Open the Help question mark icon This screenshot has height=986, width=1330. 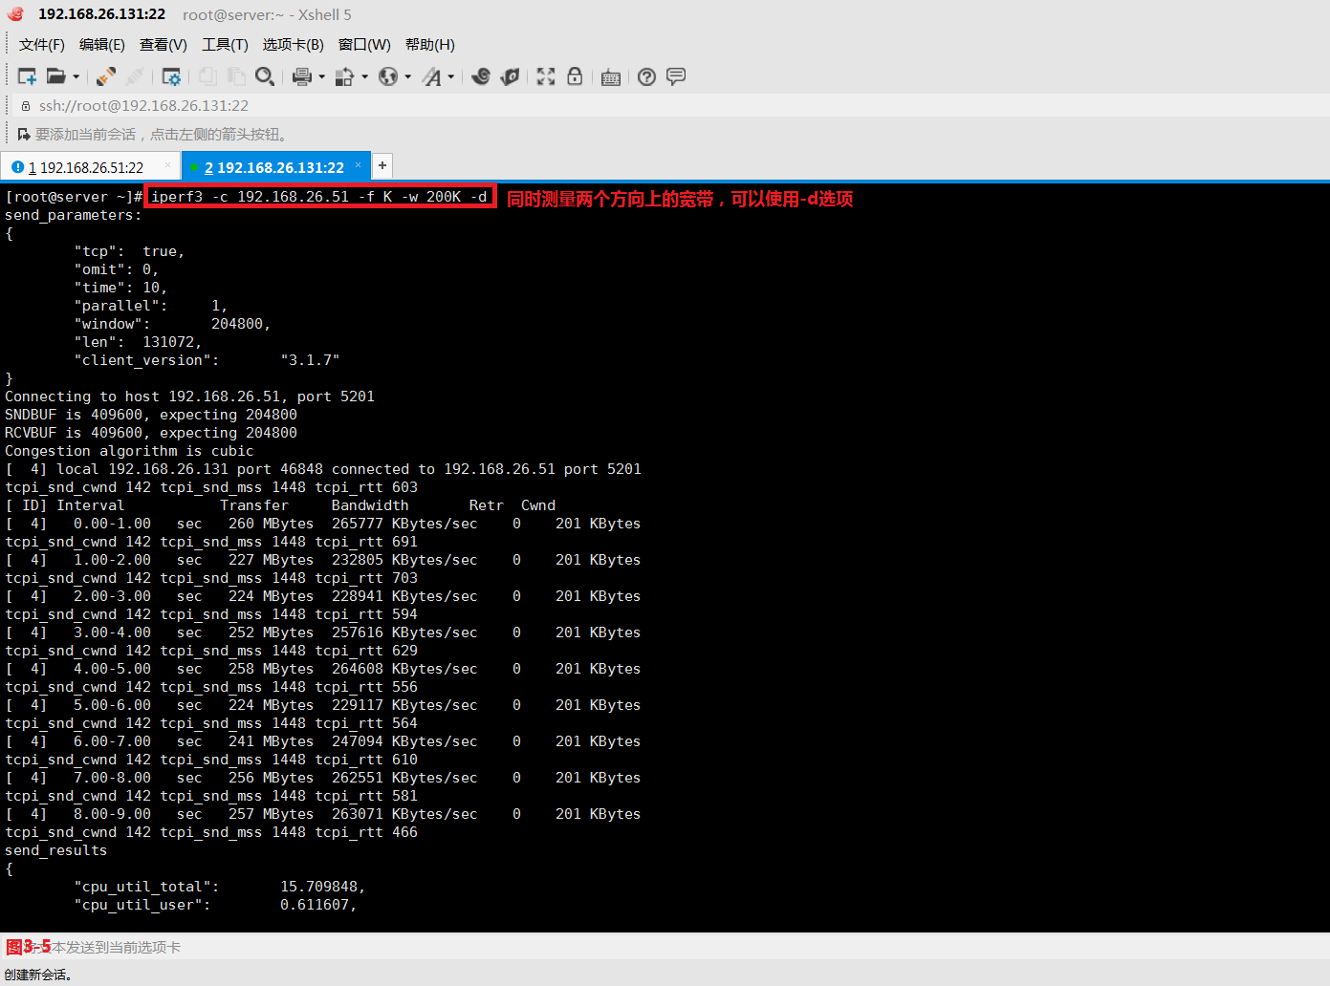647,76
